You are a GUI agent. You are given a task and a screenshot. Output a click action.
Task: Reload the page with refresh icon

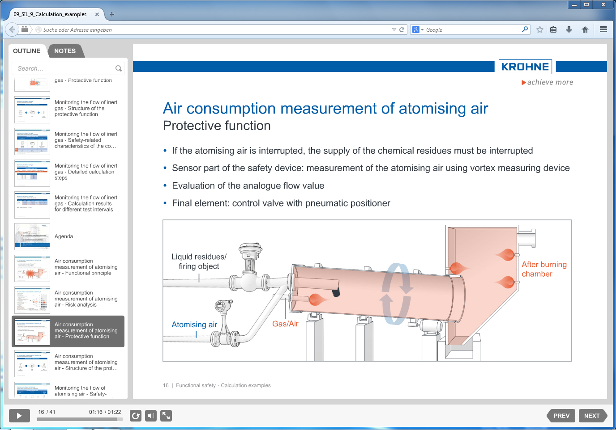[x=402, y=30]
